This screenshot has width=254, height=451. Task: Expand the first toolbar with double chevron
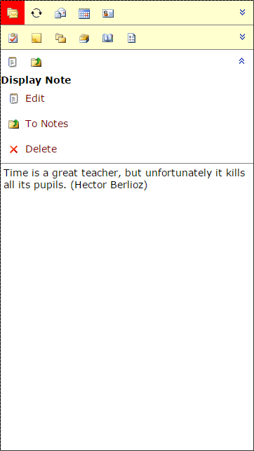coord(243,12)
